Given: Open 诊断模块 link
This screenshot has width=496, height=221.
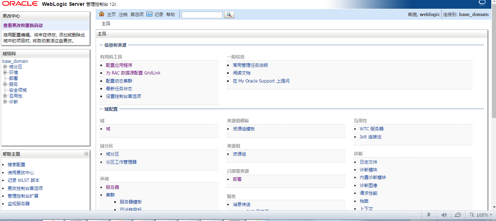Looking at the screenshot, I should point(369,170).
